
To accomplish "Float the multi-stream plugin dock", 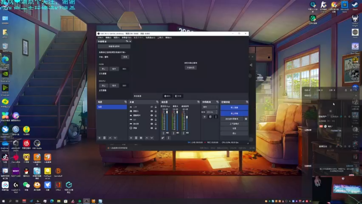I will (127, 41).
